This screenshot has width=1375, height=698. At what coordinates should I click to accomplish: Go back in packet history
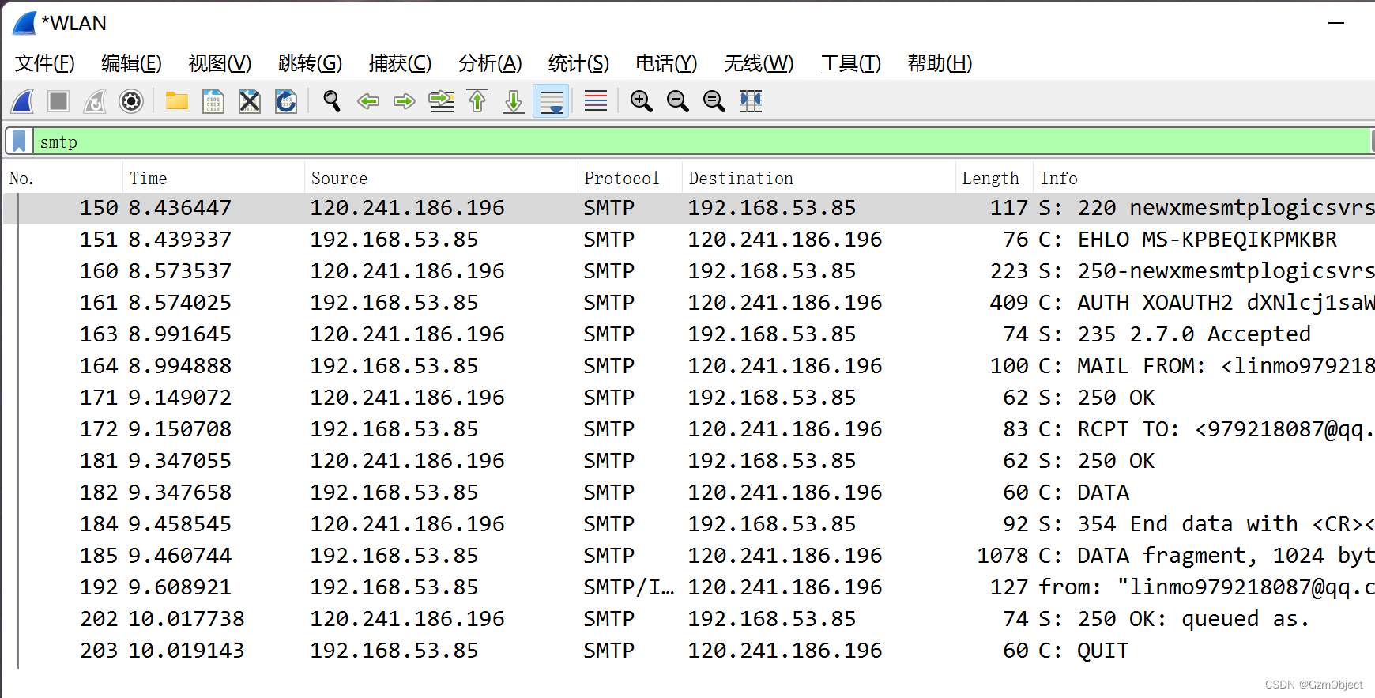pos(368,101)
